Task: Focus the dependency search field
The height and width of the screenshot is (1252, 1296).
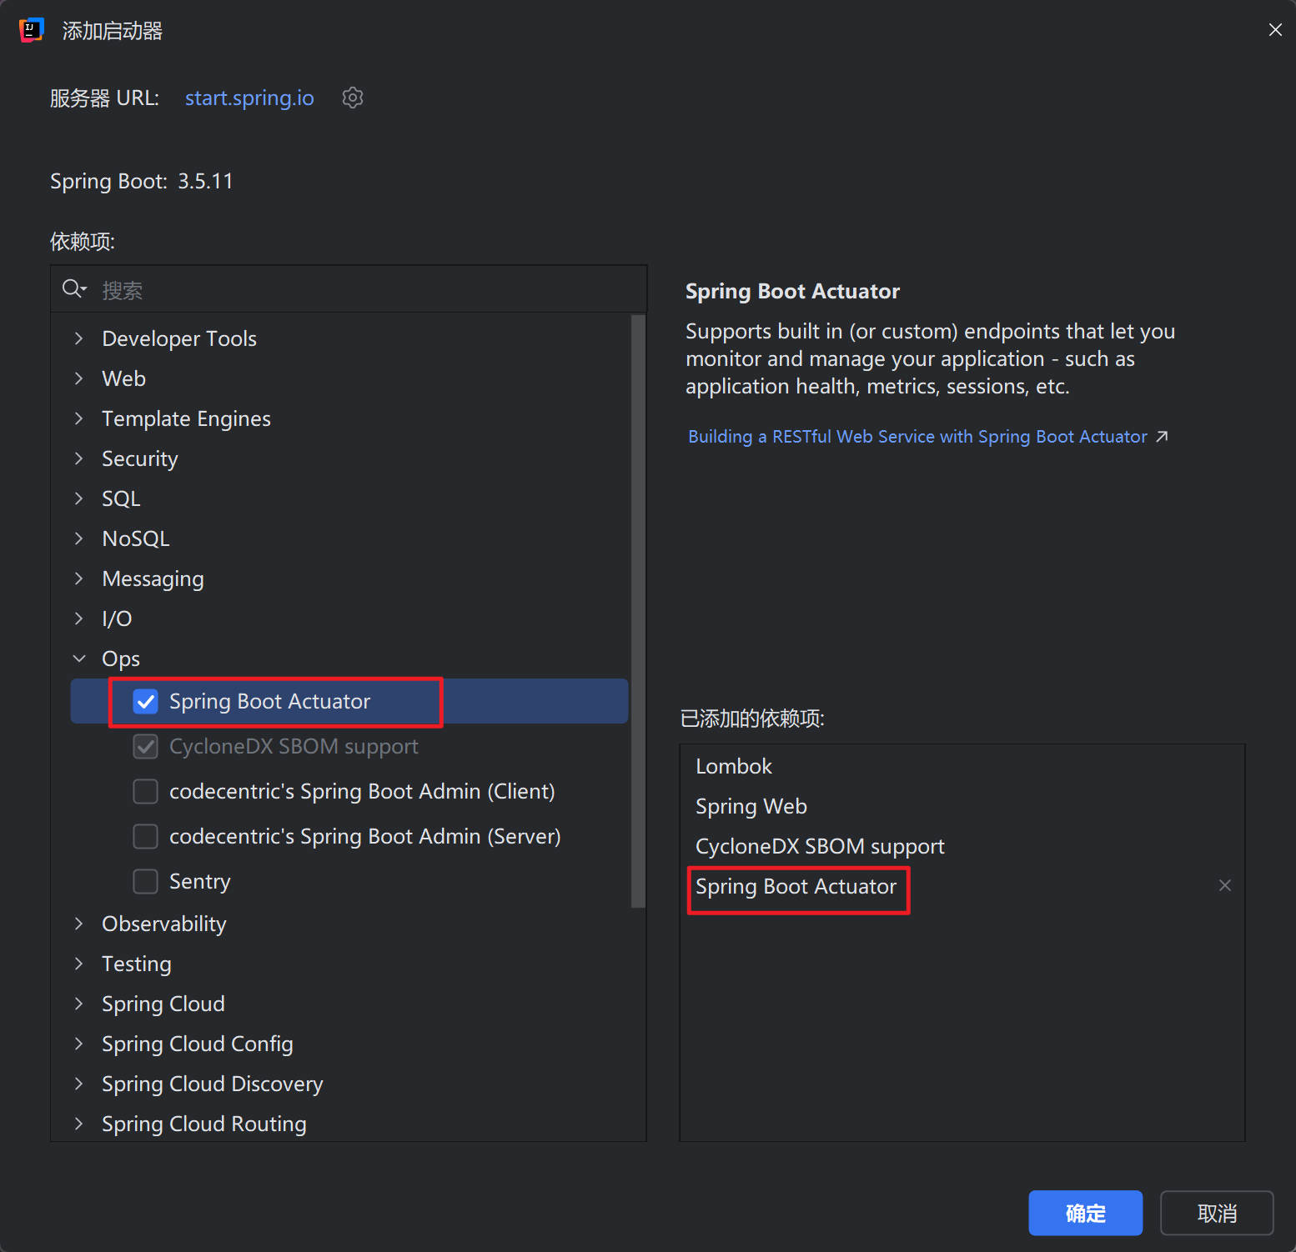Action: pos(367,290)
